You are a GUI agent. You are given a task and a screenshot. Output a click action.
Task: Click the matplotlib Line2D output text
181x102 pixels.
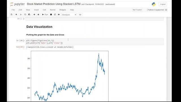50,47
